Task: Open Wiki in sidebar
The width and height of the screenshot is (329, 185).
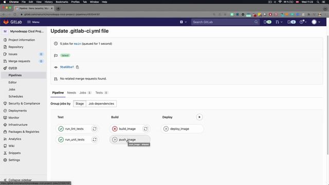Action: [24, 146]
